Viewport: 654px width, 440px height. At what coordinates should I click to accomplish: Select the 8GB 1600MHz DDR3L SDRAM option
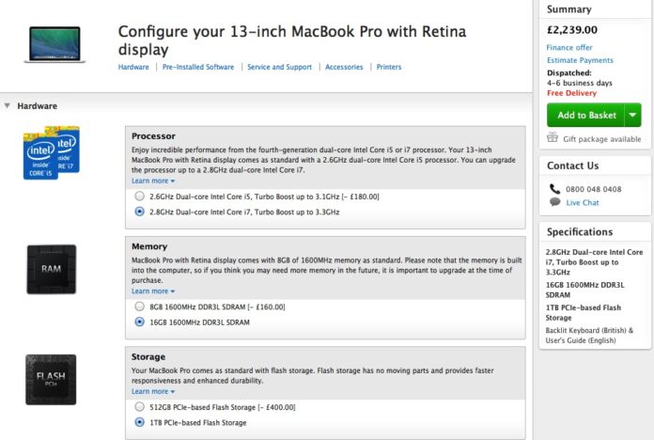tap(140, 306)
